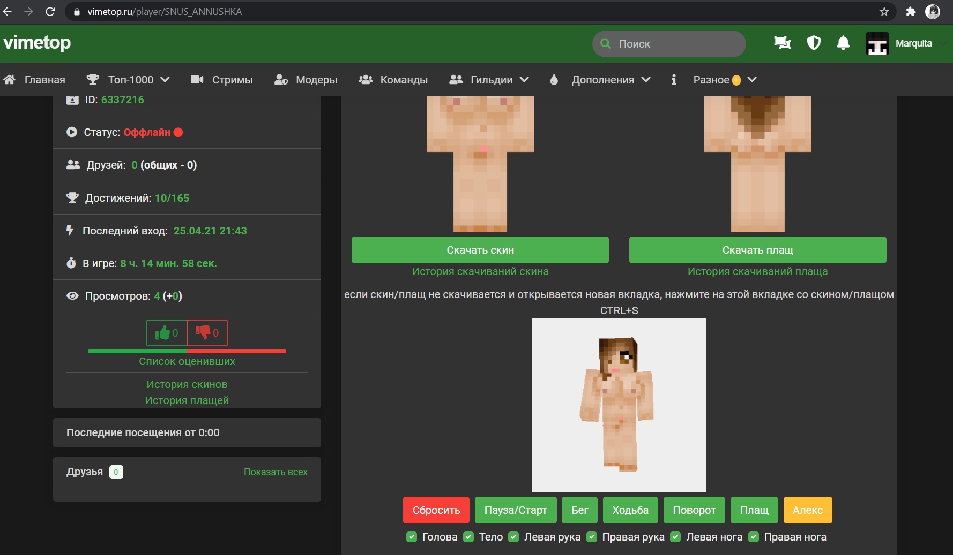Click the player ID 6337216

tap(123, 100)
